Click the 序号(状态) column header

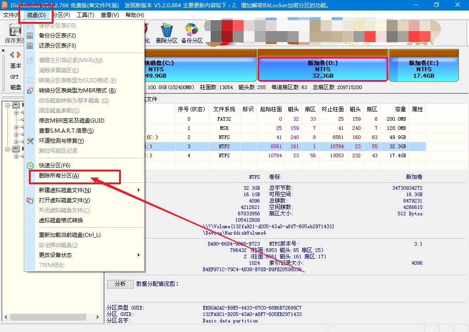pyautogui.click(x=191, y=109)
